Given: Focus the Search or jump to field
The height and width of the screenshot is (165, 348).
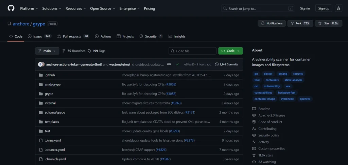Looking at the screenshot, I should click(258, 8).
